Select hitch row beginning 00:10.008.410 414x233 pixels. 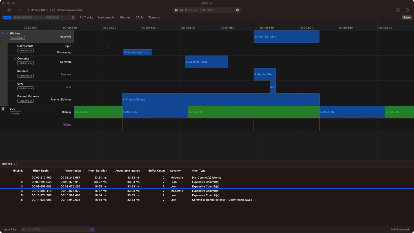click(207, 191)
